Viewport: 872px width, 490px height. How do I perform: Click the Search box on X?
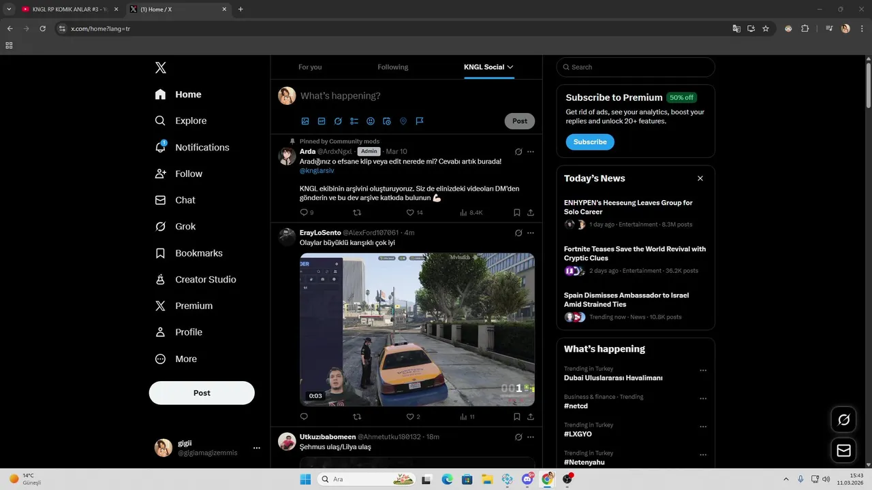point(636,67)
